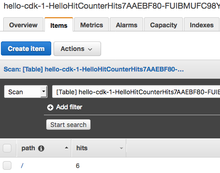Click the Add filter text link
The width and height of the screenshot is (220, 173).
click(69, 107)
